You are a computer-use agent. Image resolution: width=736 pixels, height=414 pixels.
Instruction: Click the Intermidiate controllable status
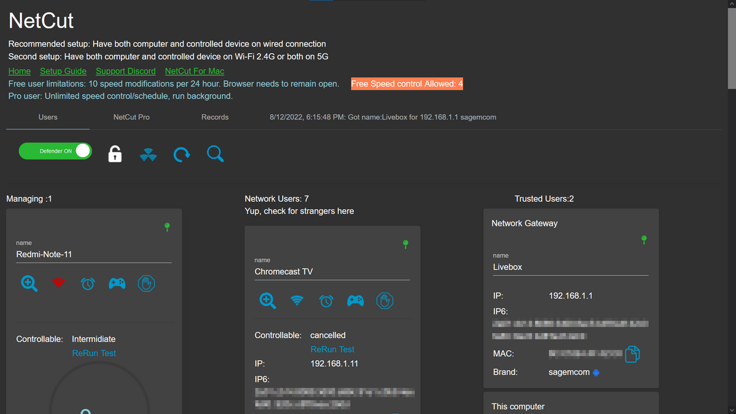click(x=94, y=339)
